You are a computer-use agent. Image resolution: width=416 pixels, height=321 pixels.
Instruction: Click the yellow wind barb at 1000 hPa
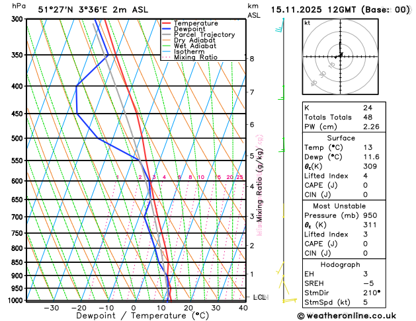point(290,301)
